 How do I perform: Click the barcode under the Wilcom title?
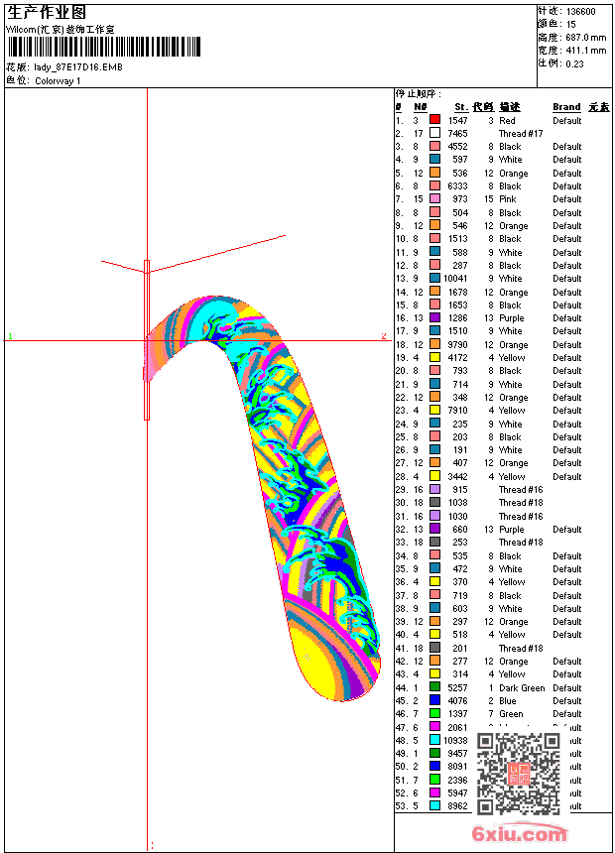point(104,47)
